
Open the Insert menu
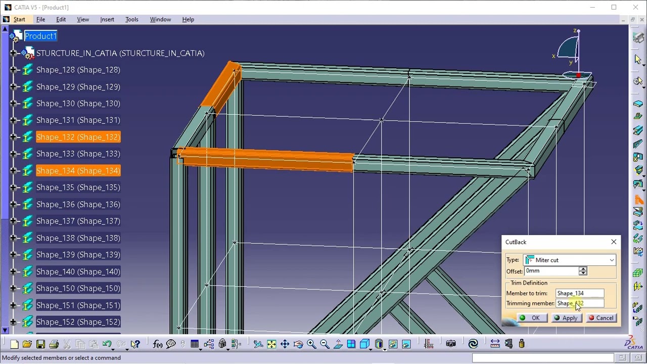107,19
